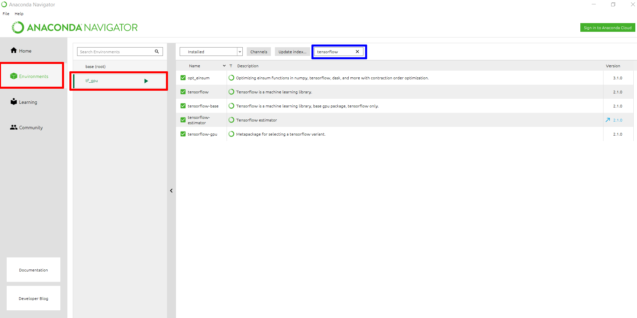The width and height of the screenshot is (637, 318).
Task: Click the T column header
Action: tap(231, 66)
